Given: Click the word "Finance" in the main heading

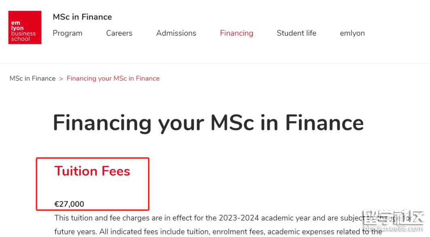Looking at the screenshot, I should (324, 123).
